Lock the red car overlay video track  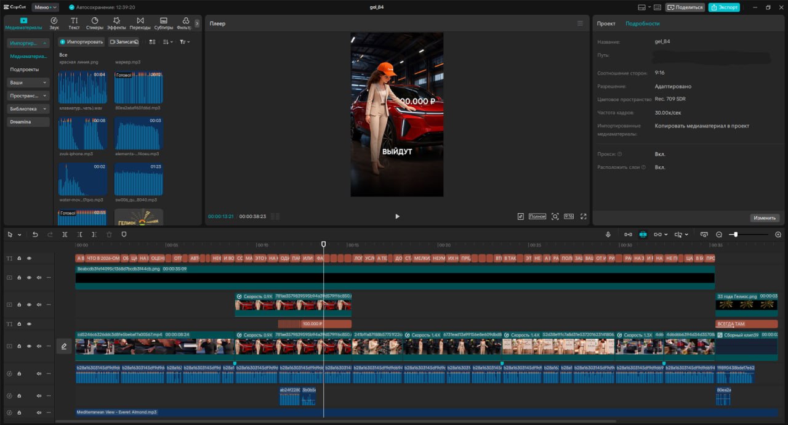(x=19, y=304)
